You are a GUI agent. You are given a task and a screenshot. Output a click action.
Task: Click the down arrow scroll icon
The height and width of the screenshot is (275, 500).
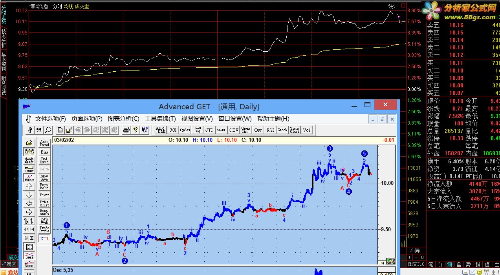[29, 195]
